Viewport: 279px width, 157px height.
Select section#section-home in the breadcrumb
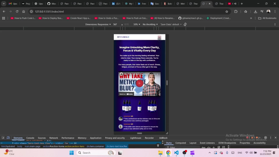[64, 146]
